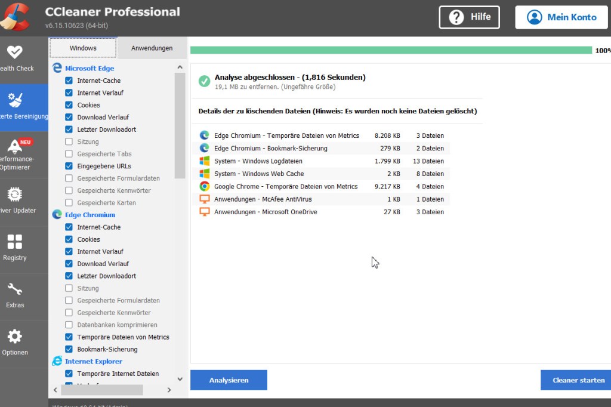This screenshot has height=407, width=611.
Task: Click the scroll up arrow of options list
Action: pyautogui.click(x=180, y=67)
